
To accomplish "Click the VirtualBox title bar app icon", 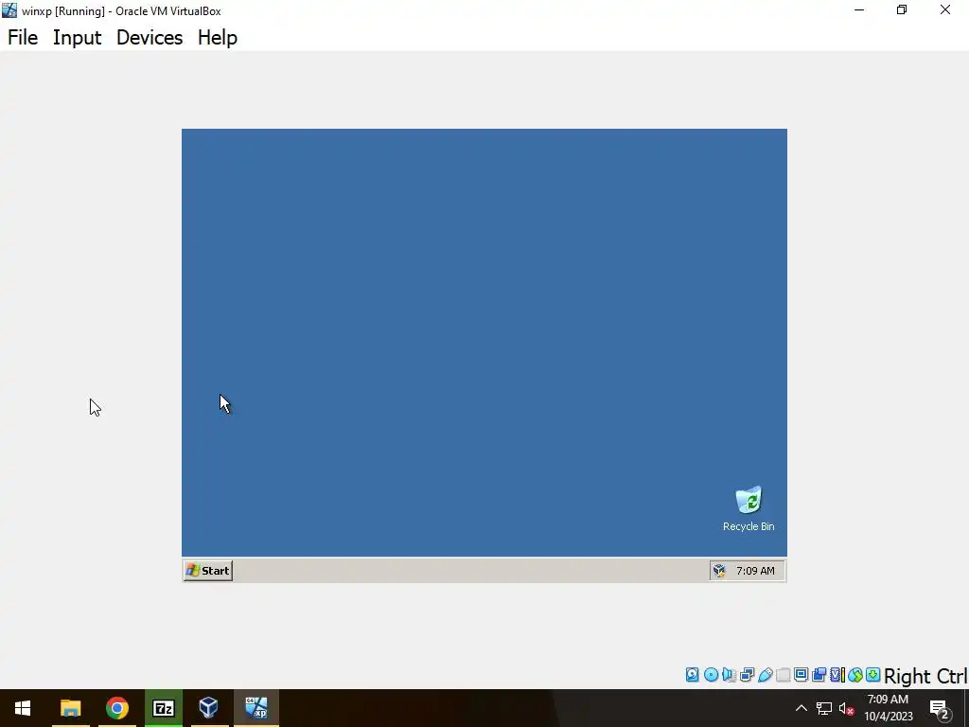I will (9, 10).
